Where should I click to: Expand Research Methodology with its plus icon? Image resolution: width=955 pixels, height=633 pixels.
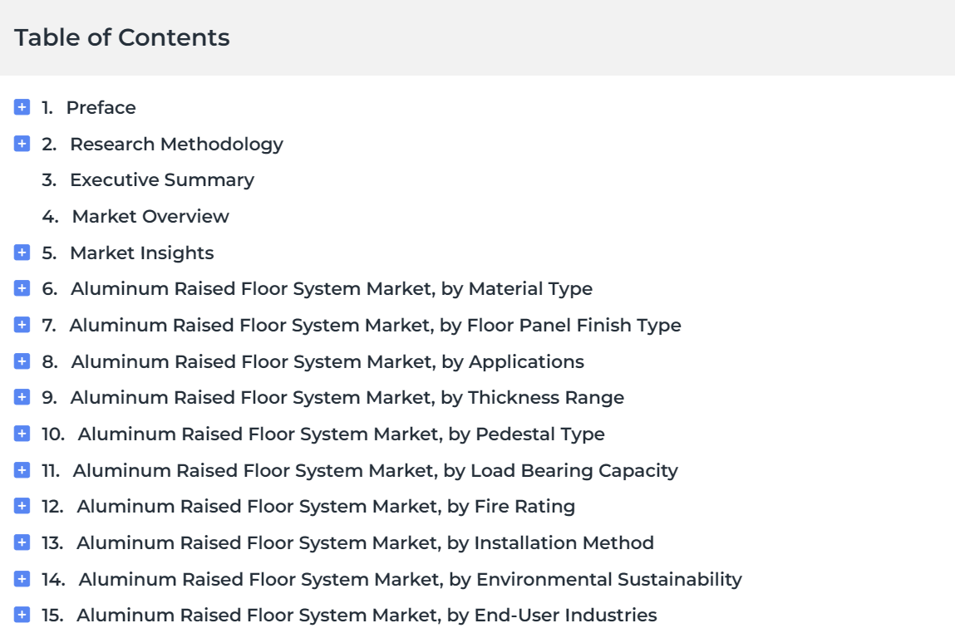(22, 144)
